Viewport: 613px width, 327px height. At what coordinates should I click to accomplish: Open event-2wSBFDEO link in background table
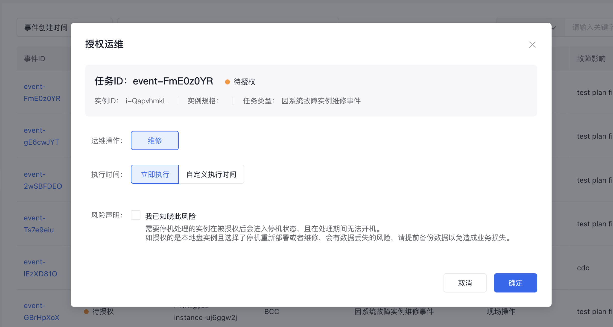[43, 180]
